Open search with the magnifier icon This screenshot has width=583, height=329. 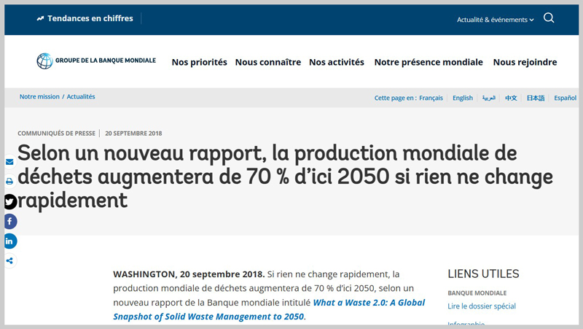pyautogui.click(x=549, y=18)
